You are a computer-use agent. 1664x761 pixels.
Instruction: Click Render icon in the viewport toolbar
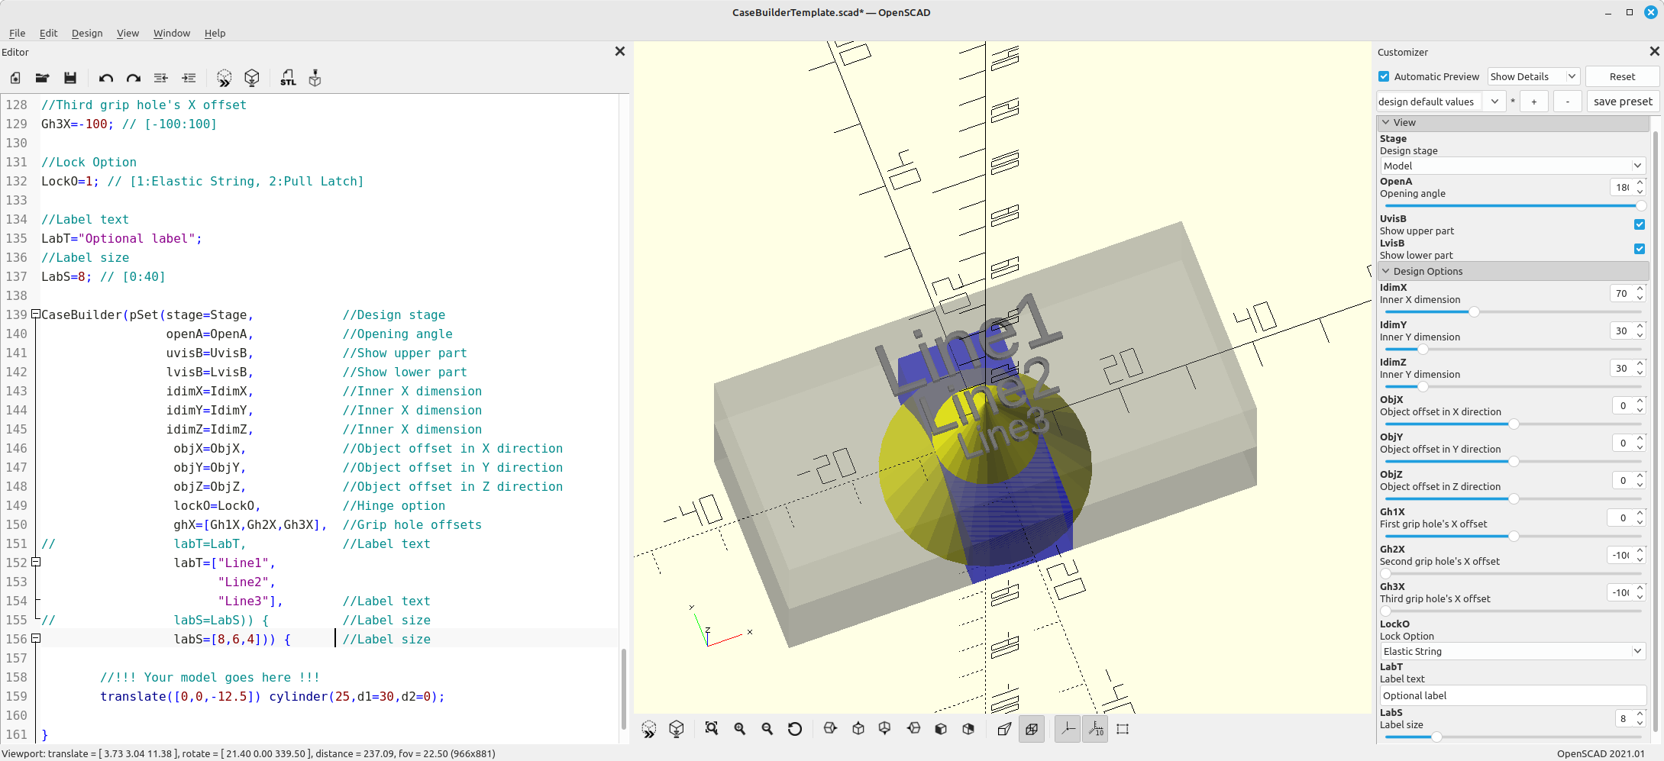(x=677, y=729)
